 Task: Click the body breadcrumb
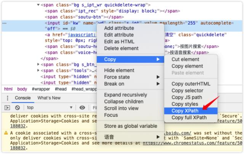point(22,89)
